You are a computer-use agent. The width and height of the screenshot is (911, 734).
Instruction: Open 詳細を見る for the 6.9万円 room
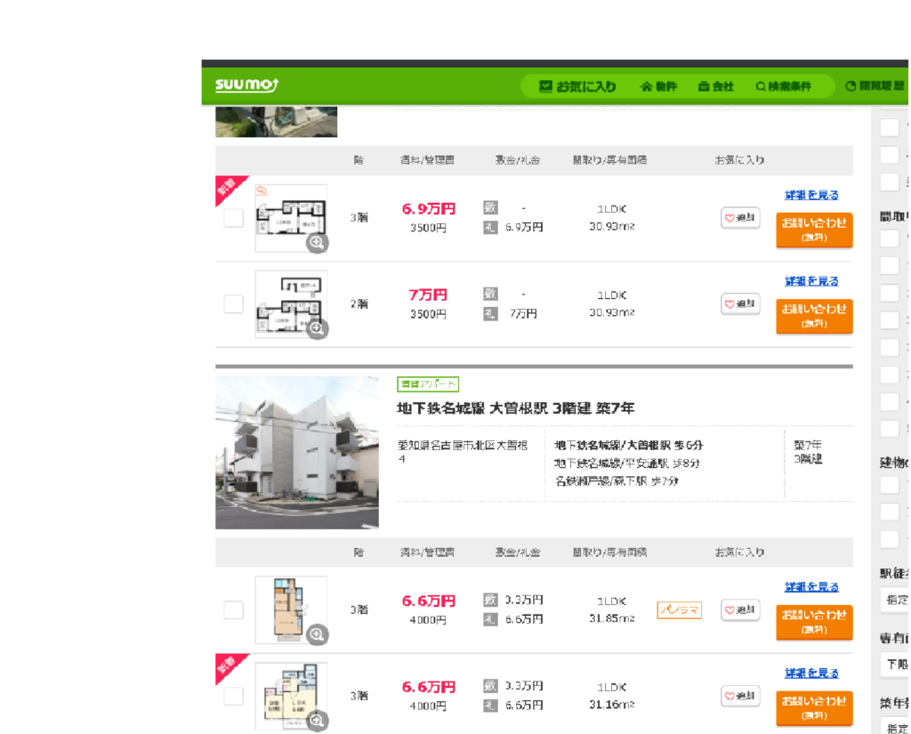pyautogui.click(x=811, y=195)
